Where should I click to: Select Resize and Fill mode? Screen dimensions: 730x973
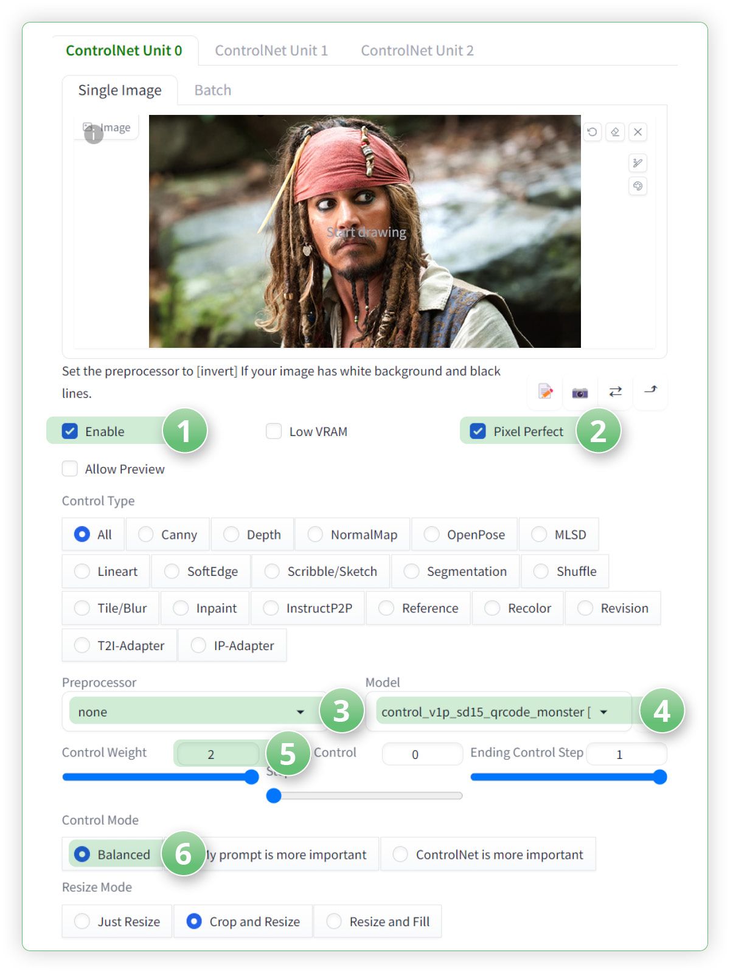point(378,921)
